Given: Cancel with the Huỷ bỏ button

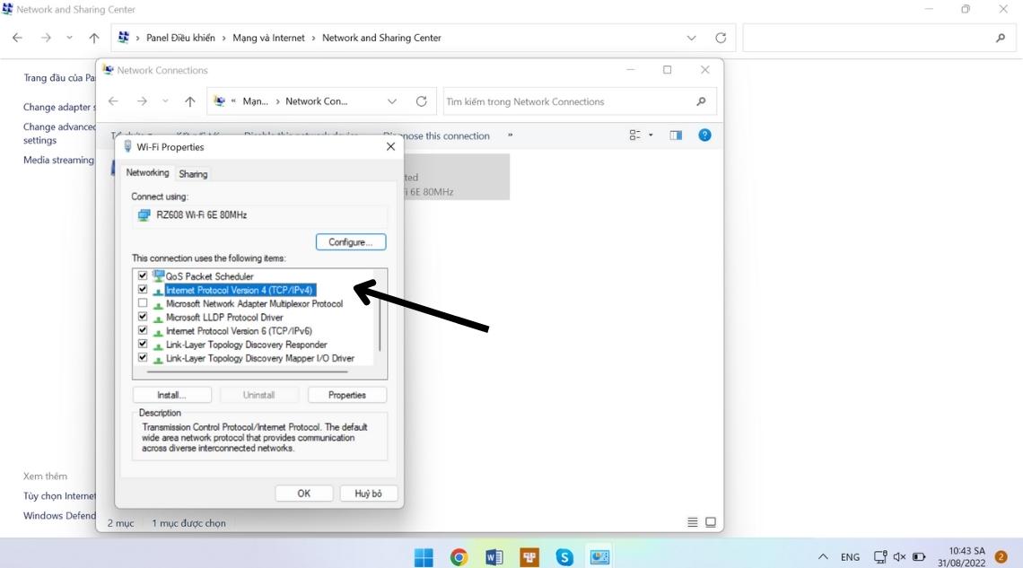Looking at the screenshot, I should point(368,494).
